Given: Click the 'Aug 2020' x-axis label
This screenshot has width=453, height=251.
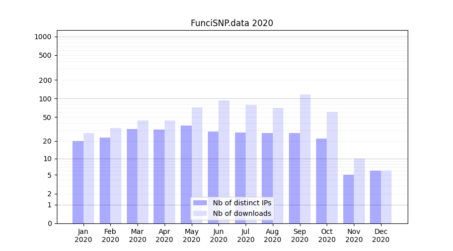Looking at the screenshot, I should tap(273, 235).
